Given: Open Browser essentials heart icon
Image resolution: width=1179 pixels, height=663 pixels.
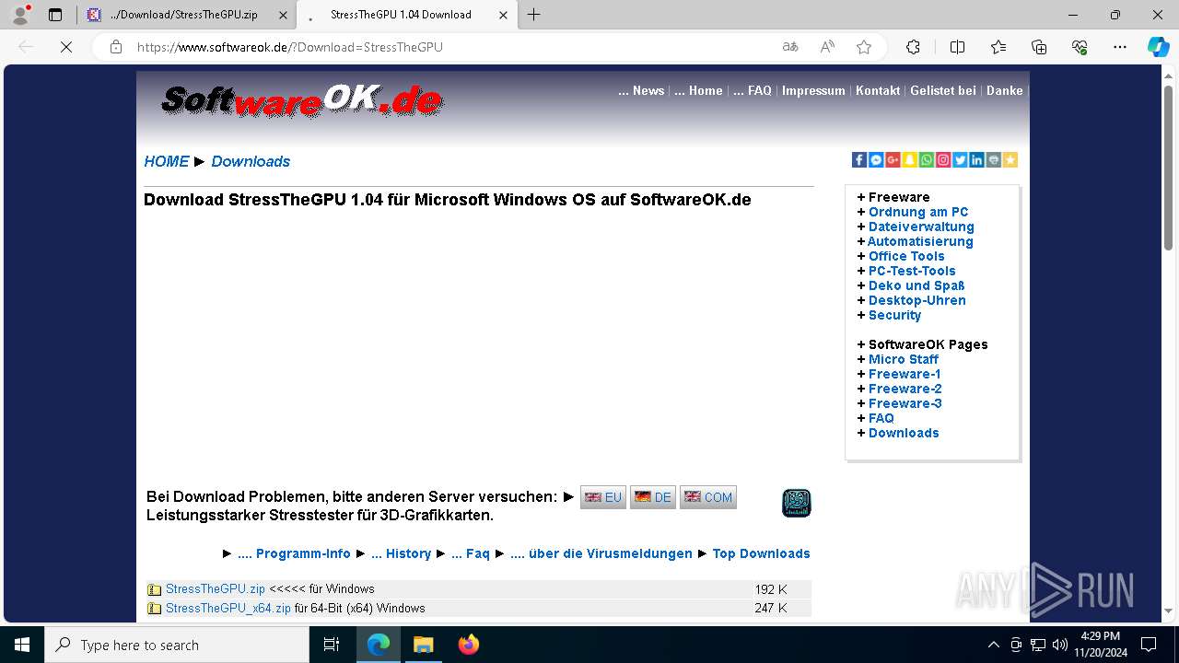Looking at the screenshot, I should pos(1080,47).
